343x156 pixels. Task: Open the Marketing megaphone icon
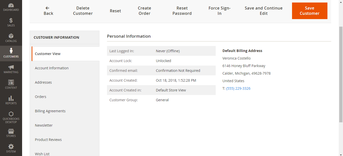point(11,67)
